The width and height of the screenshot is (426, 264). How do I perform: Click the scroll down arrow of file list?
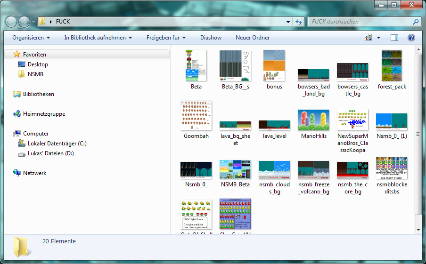pyautogui.click(x=418, y=229)
